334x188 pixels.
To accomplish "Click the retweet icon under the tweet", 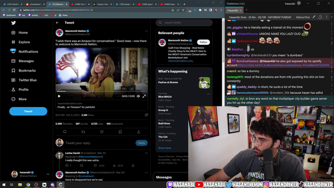I will (83, 132).
